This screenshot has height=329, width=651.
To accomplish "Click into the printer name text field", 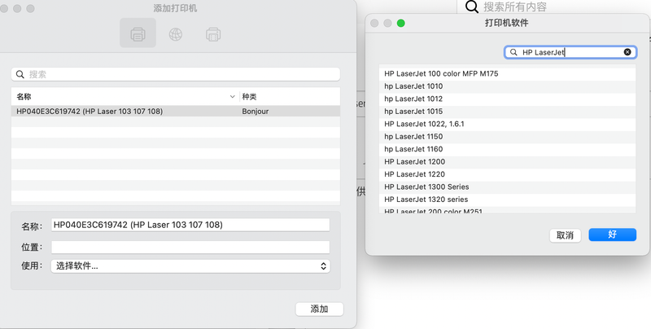I will coord(190,225).
